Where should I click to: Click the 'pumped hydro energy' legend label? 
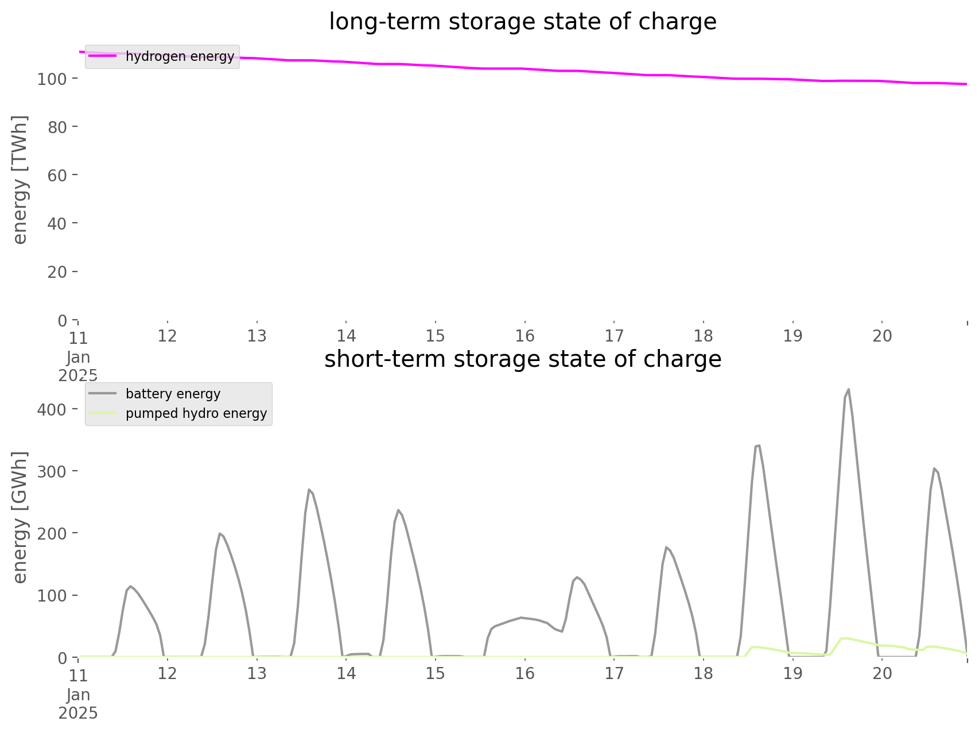(x=196, y=413)
